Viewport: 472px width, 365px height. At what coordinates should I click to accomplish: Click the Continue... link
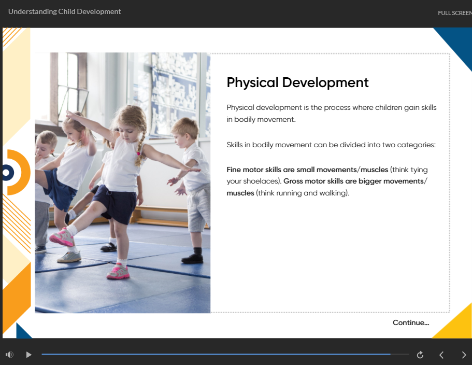410,322
